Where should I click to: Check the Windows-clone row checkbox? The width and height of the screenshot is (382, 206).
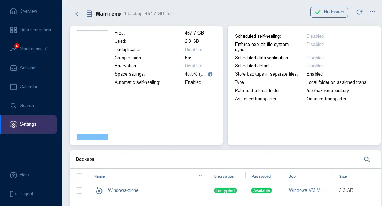point(79,190)
